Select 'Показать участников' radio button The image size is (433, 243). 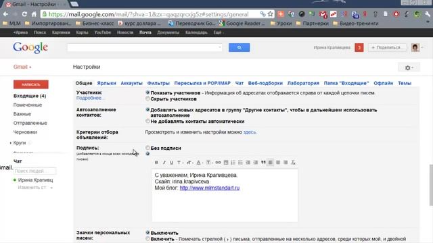147,92
